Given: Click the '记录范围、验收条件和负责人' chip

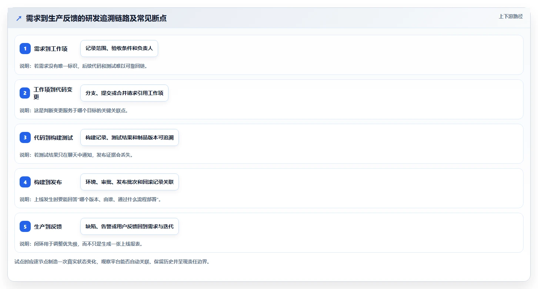Looking at the screenshot, I should 119,49.
